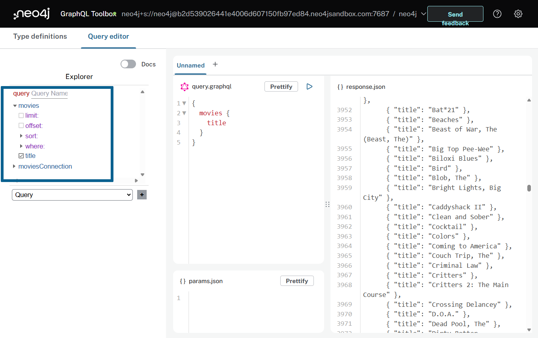Check the offset argument checkbox
Screen dimensions: 538x338
point(21,126)
